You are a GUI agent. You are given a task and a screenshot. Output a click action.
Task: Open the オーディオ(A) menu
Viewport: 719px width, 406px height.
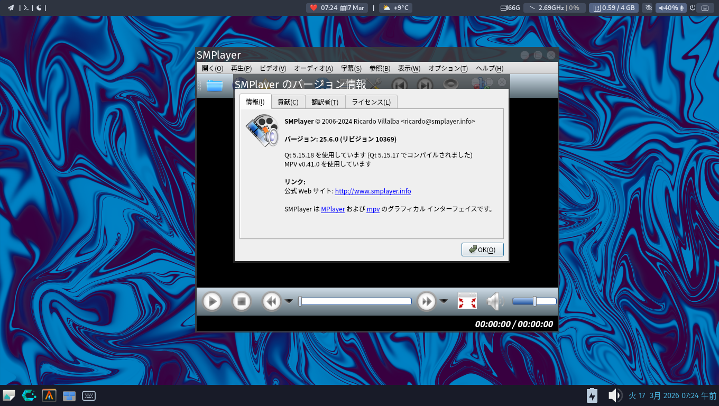point(314,68)
